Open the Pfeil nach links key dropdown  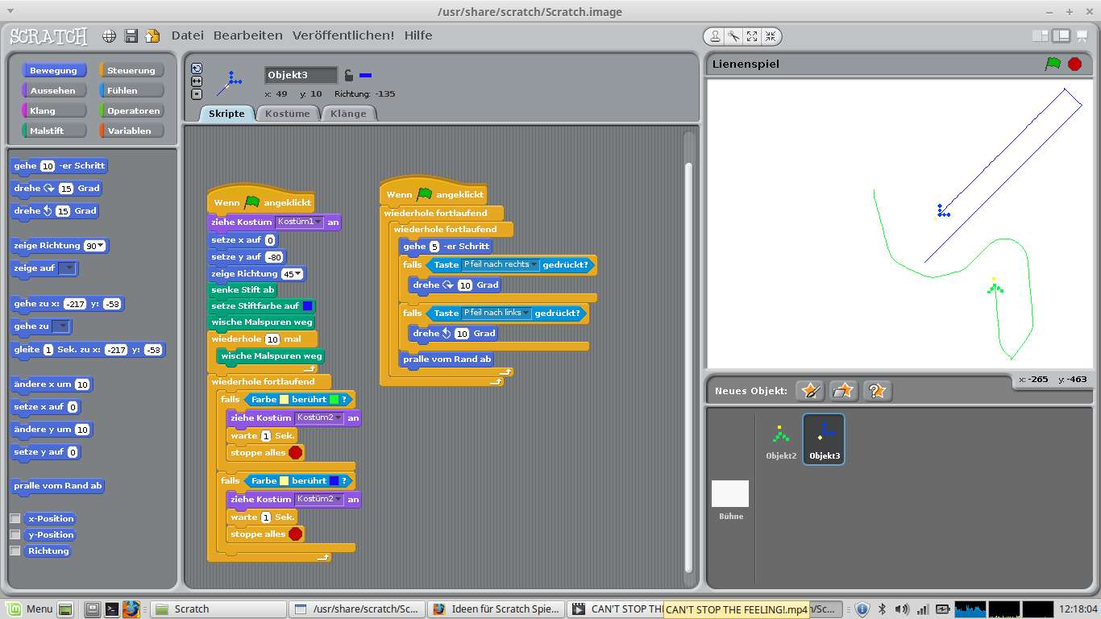[x=496, y=313]
